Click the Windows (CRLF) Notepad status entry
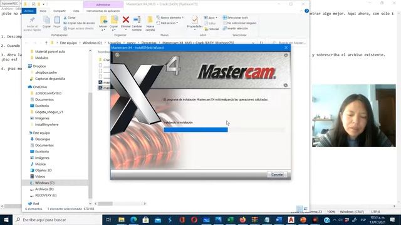This screenshot has width=401, height=225. [352, 212]
